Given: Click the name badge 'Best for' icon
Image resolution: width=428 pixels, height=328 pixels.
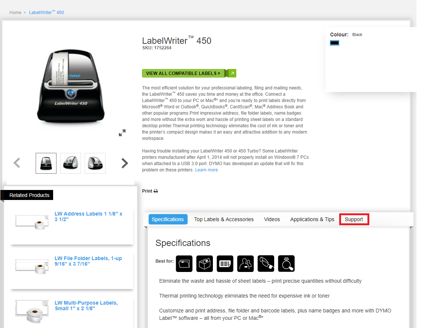Looking at the screenshot, I should (245, 263).
